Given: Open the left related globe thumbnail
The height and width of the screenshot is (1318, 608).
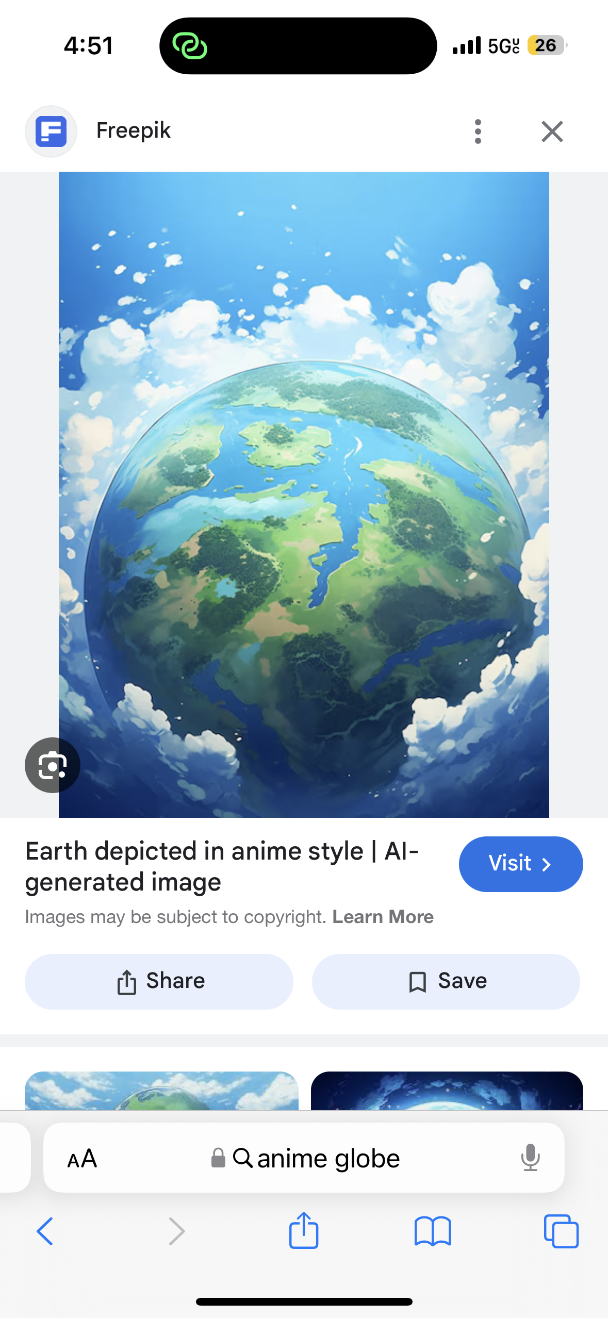Looking at the screenshot, I should point(161,1091).
